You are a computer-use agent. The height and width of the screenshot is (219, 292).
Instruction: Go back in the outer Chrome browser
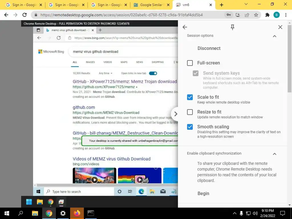tap(6, 15)
